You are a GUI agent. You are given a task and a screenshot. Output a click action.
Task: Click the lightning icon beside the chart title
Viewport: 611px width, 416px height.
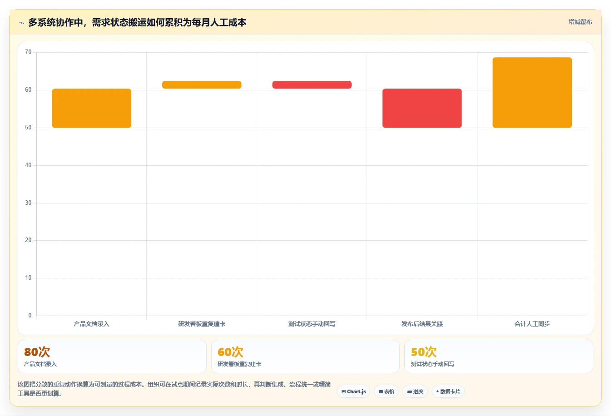21,23
